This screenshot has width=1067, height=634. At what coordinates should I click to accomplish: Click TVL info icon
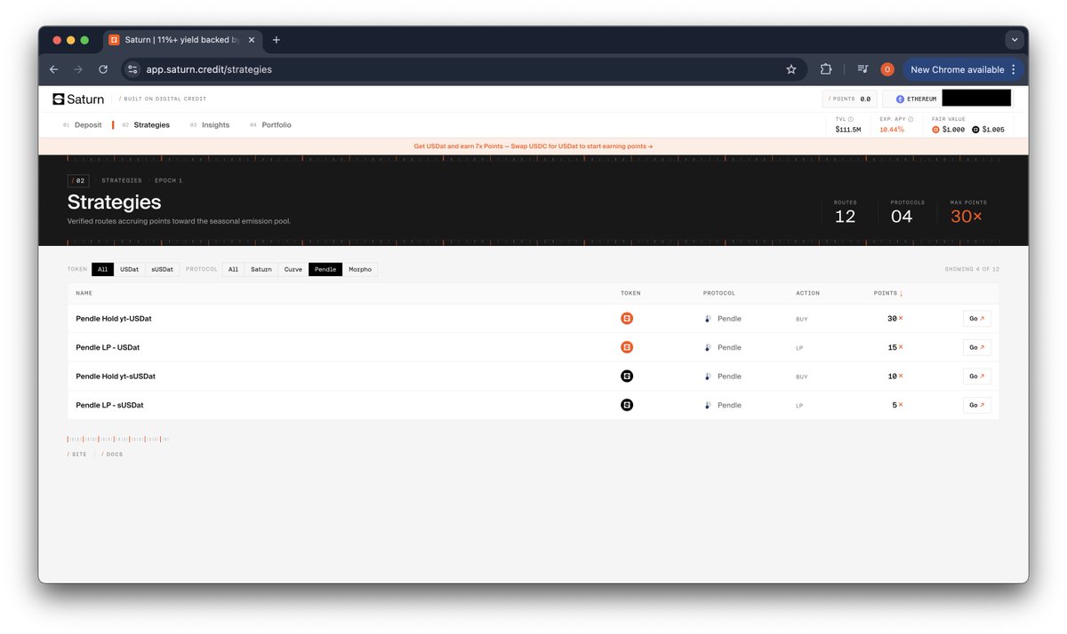coord(851,119)
